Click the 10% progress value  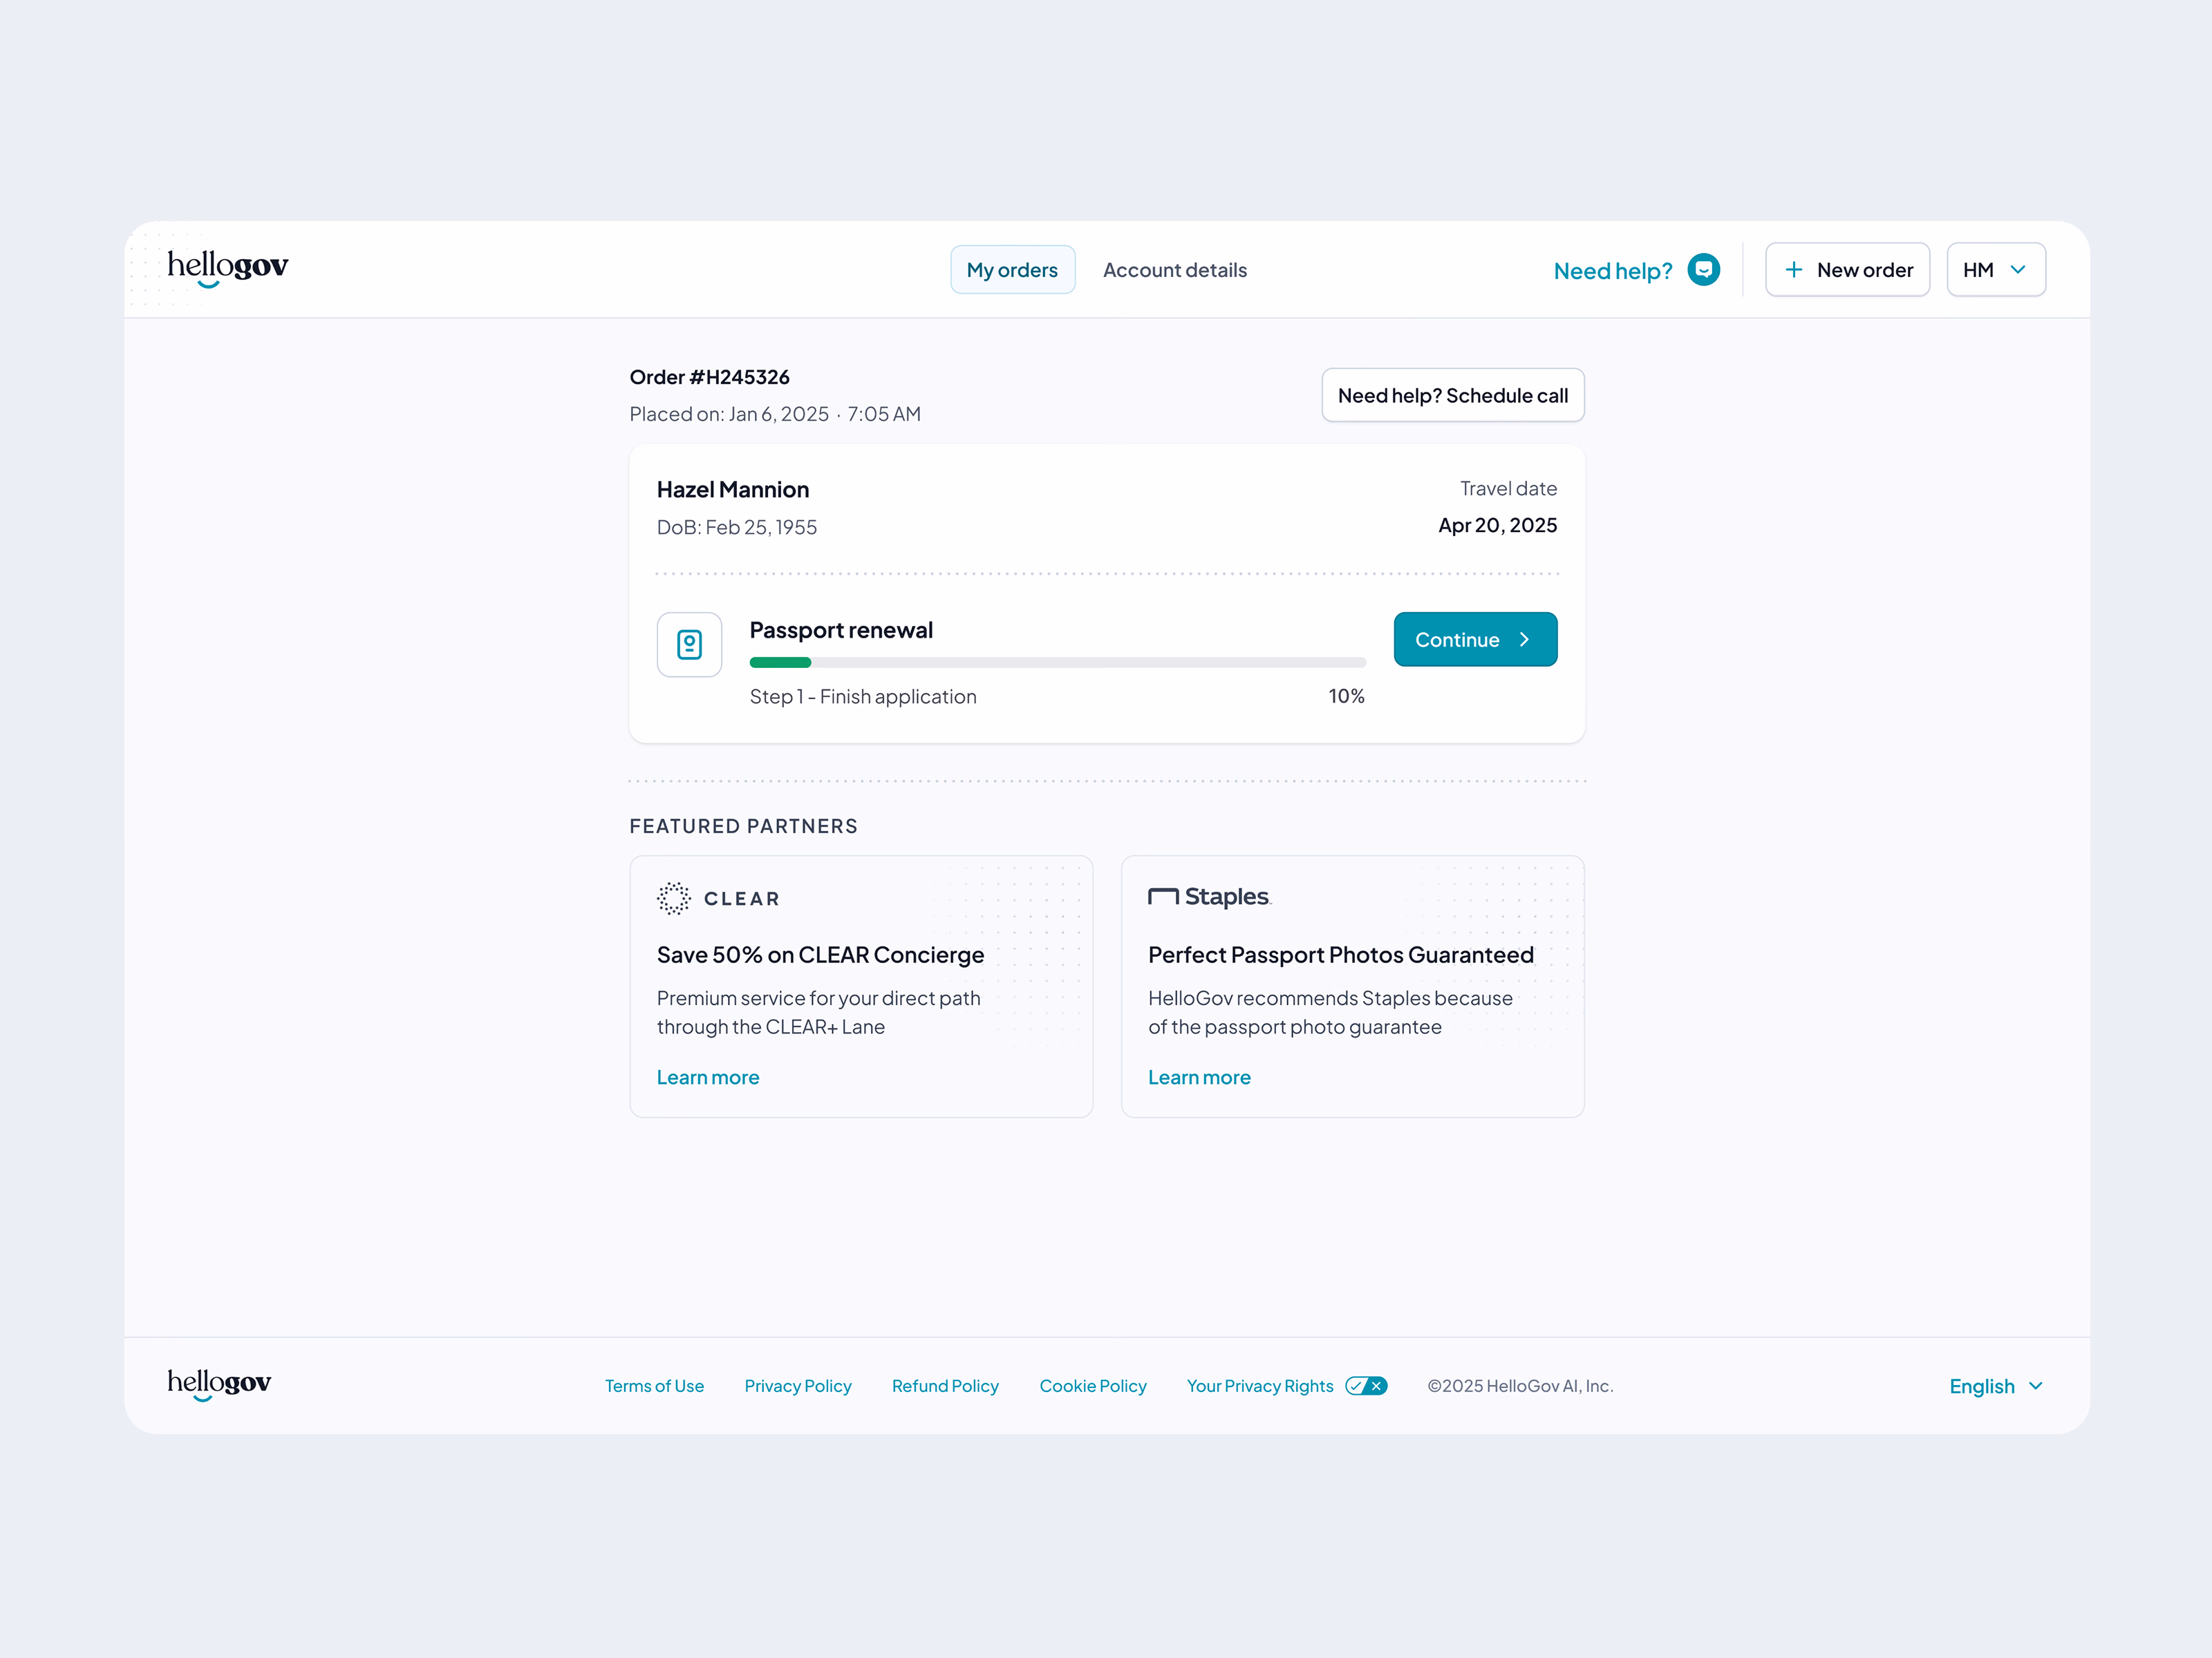coord(1346,696)
